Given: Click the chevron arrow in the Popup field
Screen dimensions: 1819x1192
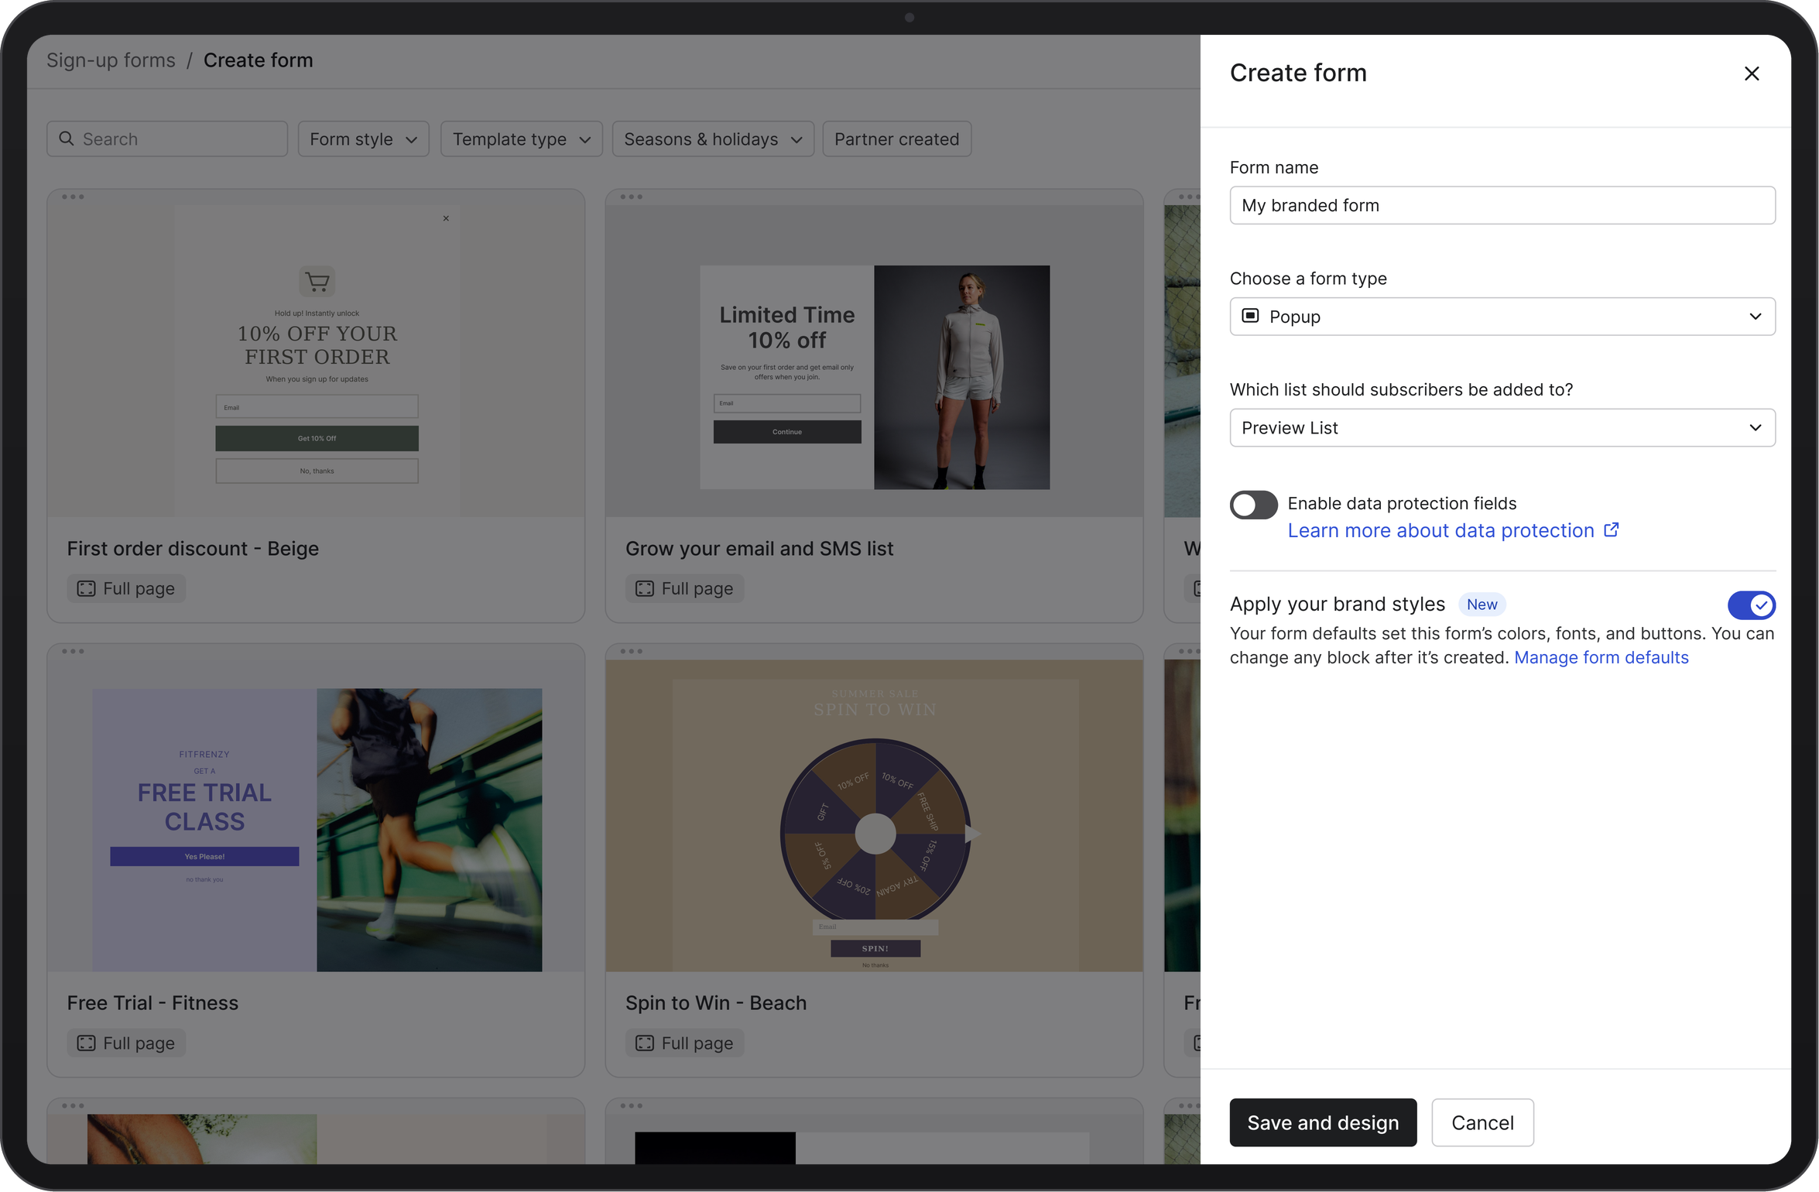Looking at the screenshot, I should pyautogui.click(x=1755, y=317).
